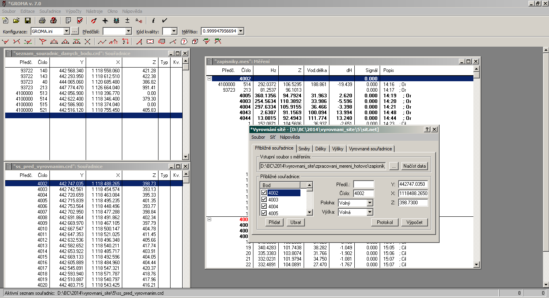Open the Výška dropdown set to Volná
Image resolution: width=549 pixels, height=298 pixels.
coord(370,212)
